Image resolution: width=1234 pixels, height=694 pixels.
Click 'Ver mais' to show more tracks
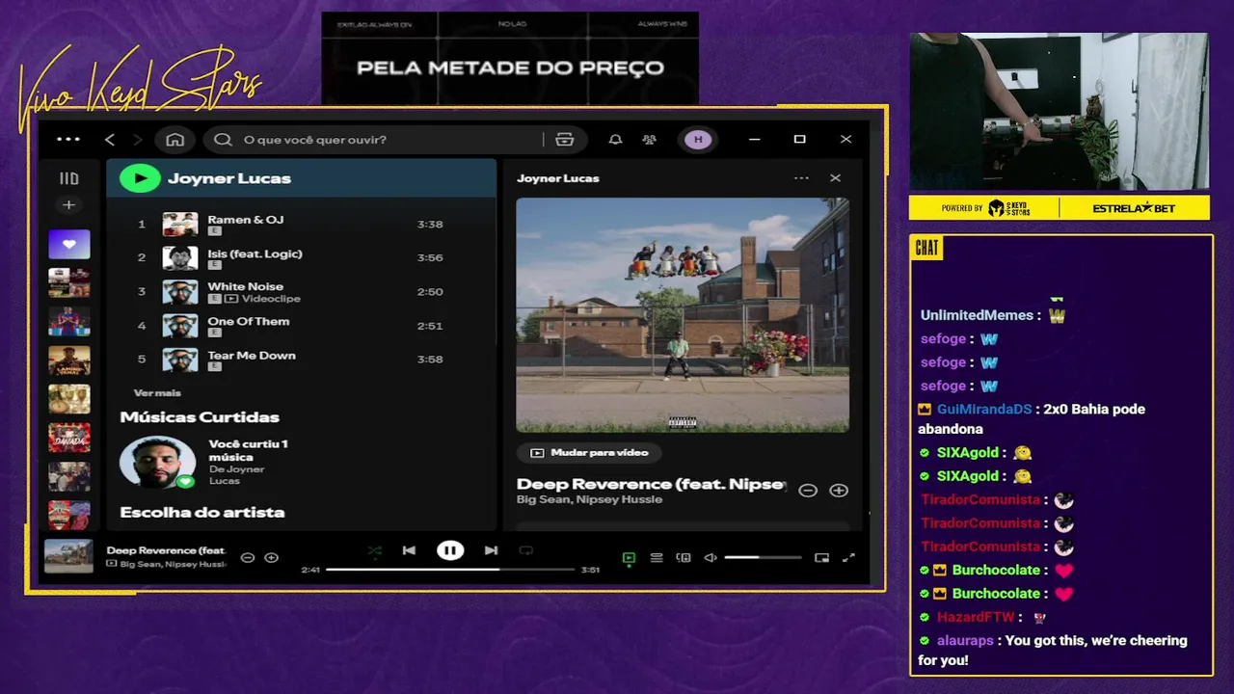(157, 393)
